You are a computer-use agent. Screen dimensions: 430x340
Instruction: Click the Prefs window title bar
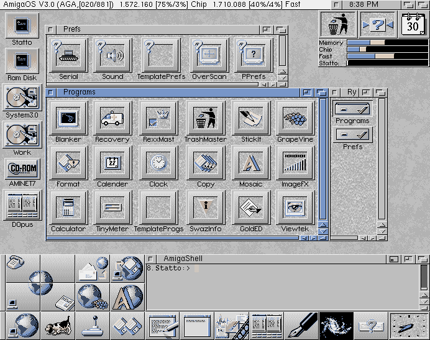(x=158, y=29)
